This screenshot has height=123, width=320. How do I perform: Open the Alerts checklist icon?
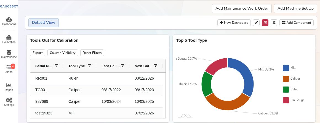coord(9,67)
